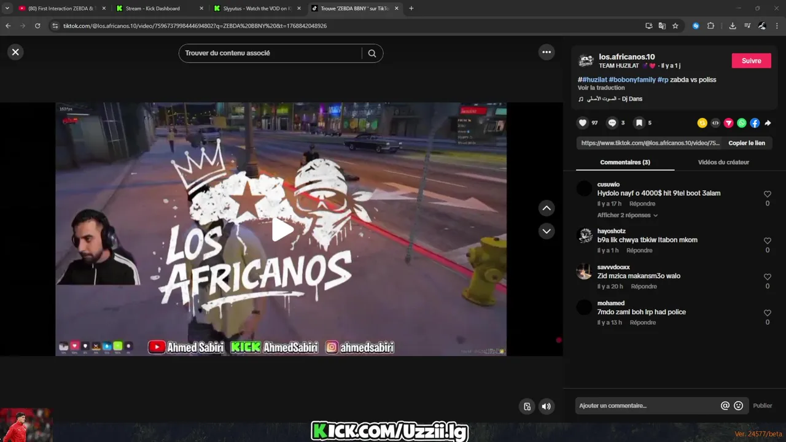This screenshot has width=786, height=442.
Task: Switch to the First Interaction ZEBDA YouTube tab
Action: 61,9
